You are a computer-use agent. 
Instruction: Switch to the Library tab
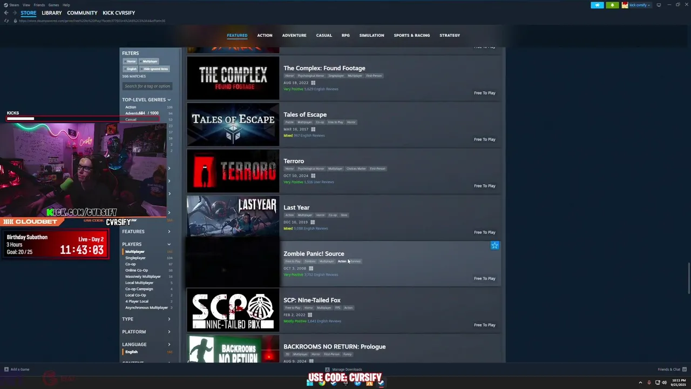click(x=52, y=13)
